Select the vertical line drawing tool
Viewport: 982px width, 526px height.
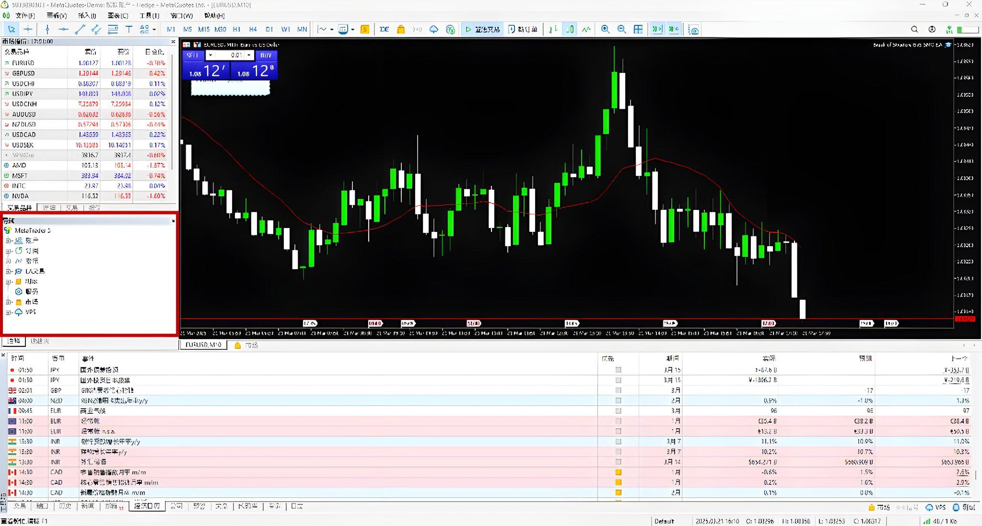pyautogui.click(x=47, y=29)
